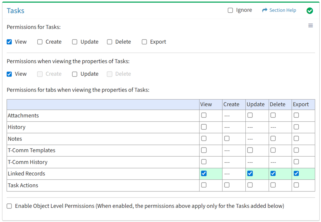Image resolution: width=321 pixels, height=222 pixels.
Task: Click the Section Help arrow icon
Action: (x=265, y=10)
